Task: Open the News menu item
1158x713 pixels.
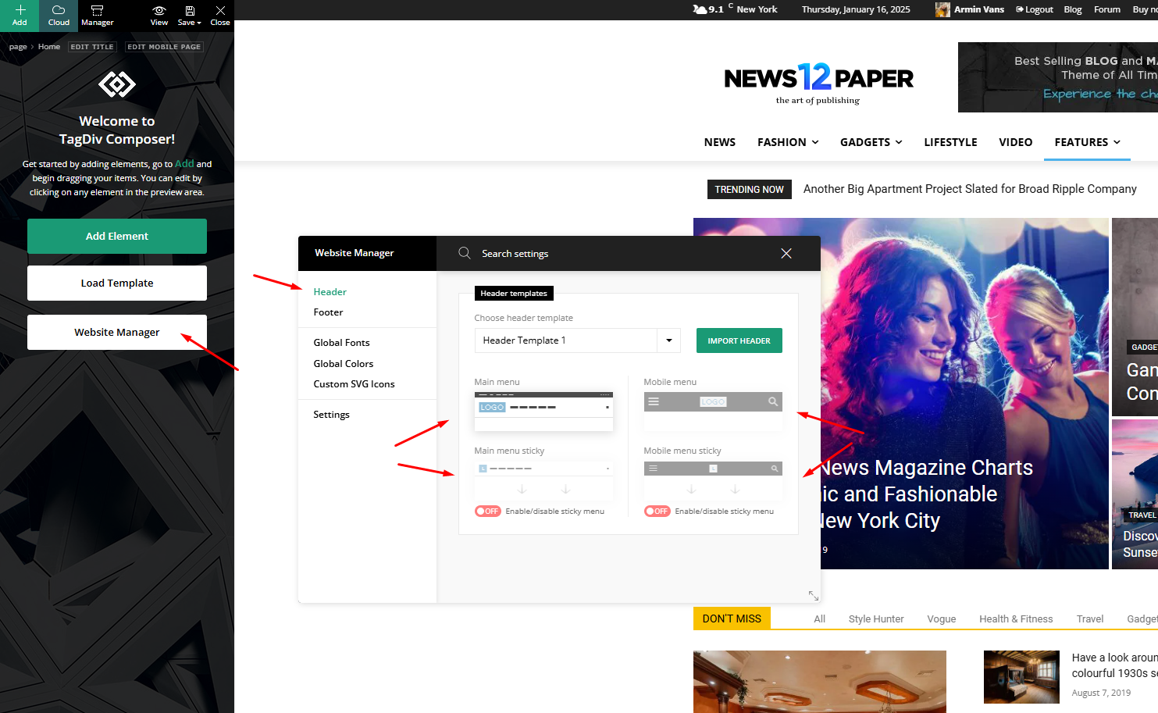Action: pyautogui.click(x=720, y=142)
